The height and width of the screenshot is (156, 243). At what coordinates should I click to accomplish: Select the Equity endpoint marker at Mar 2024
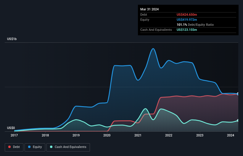238,94
